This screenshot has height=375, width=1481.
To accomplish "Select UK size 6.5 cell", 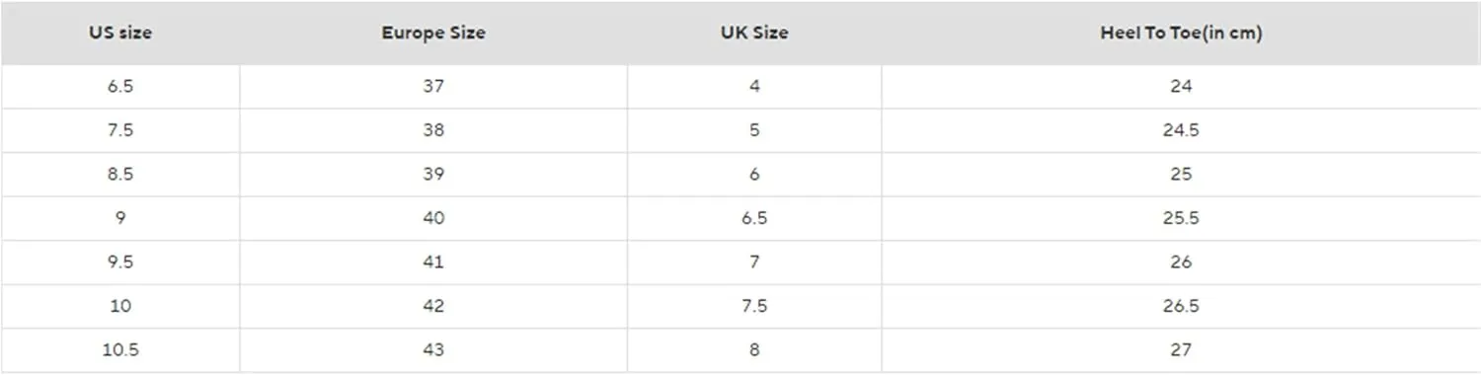I will tap(754, 218).
